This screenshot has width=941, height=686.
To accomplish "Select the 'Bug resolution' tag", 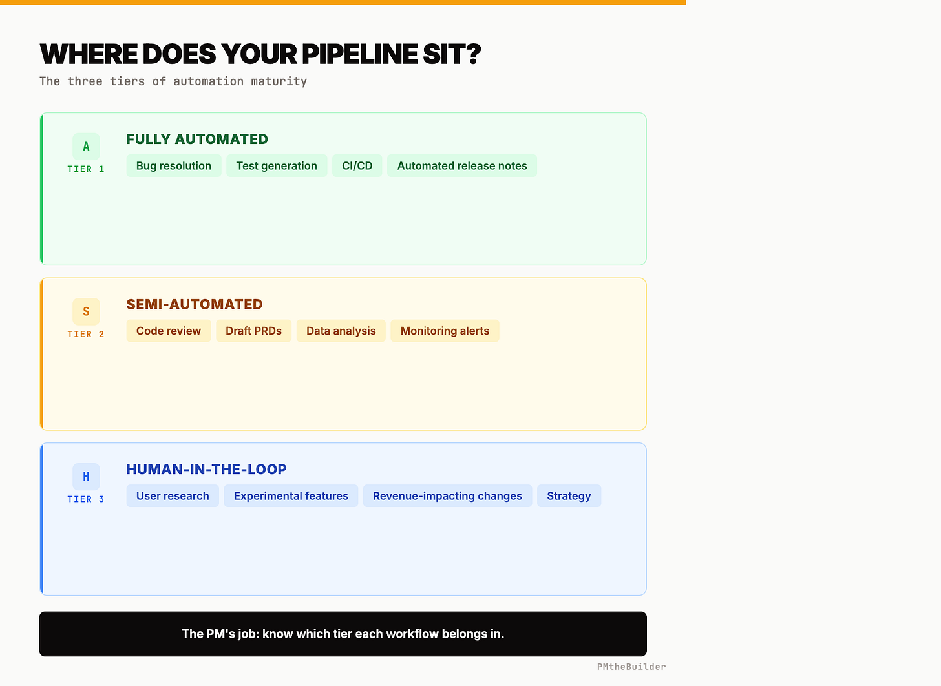I will pos(174,166).
